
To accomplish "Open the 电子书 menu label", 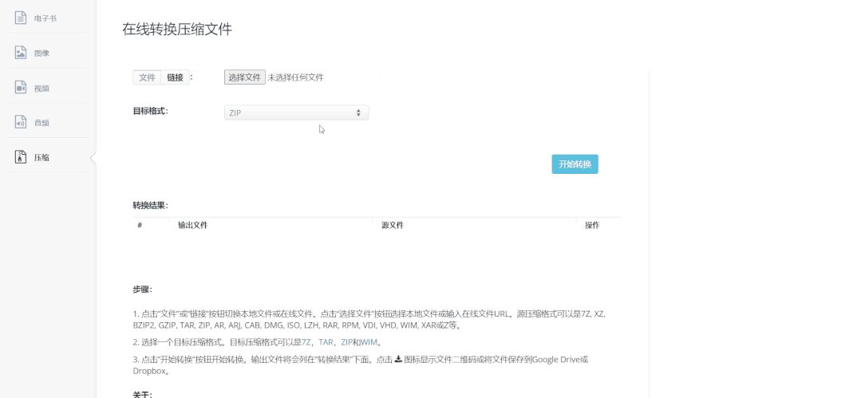I will [45, 18].
